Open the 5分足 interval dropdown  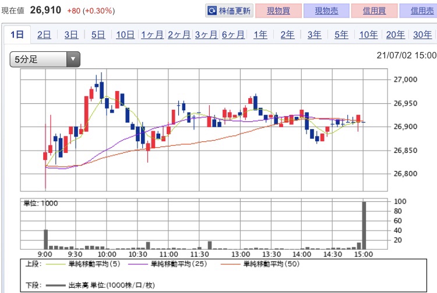point(45,59)
